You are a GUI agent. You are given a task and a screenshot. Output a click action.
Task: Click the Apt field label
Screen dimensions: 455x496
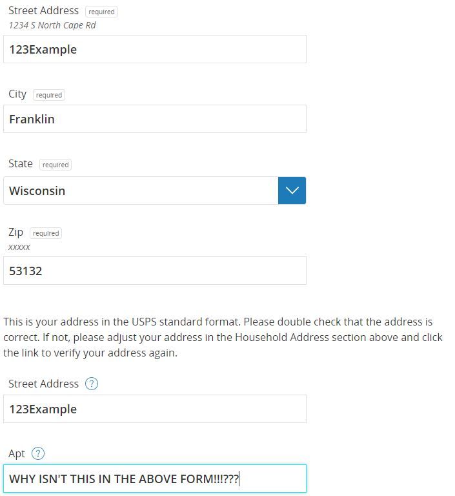click(x=17, y=453)
